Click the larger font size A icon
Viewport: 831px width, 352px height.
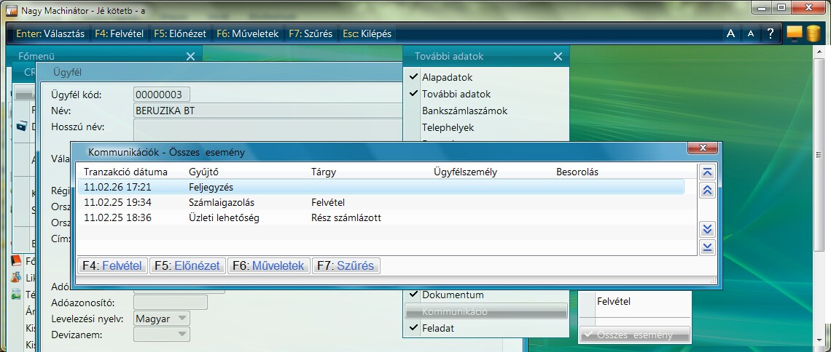tap(731, 33)
